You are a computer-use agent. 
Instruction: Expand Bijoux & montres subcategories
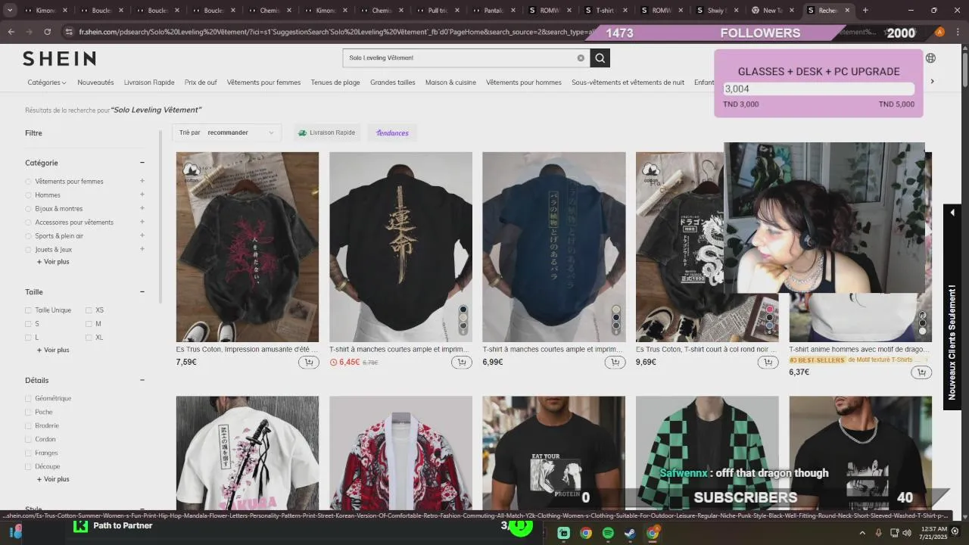pos(142,208)
